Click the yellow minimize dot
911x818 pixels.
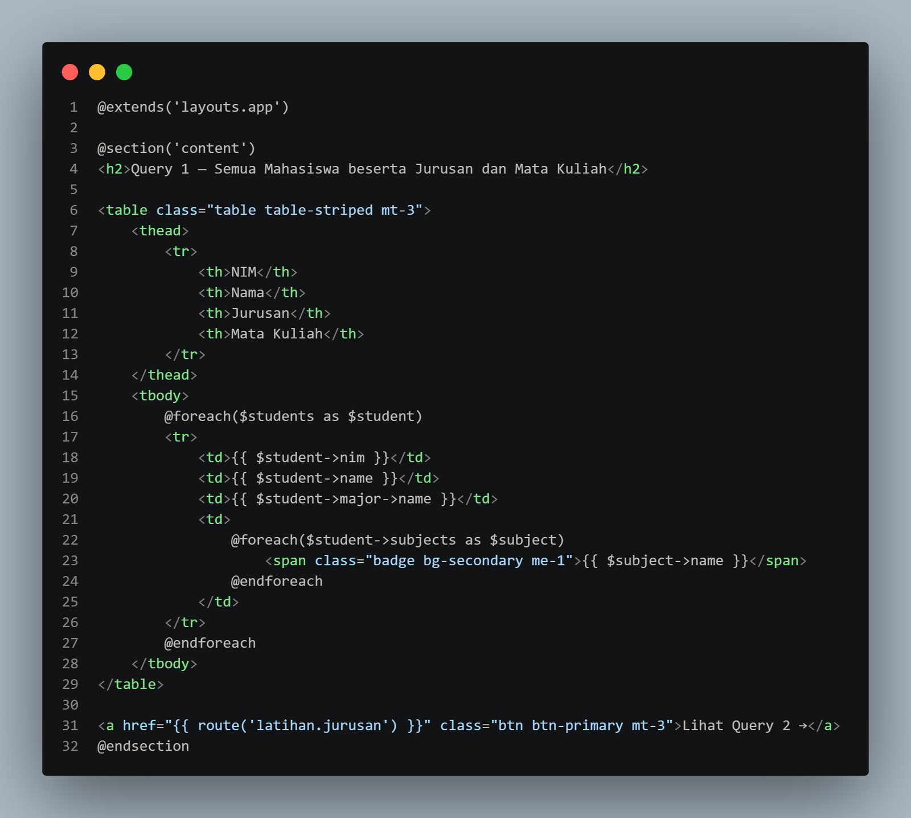(97, 72)
